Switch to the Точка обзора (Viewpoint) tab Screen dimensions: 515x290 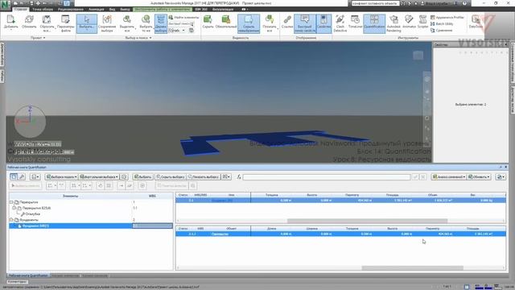point(43,9)
